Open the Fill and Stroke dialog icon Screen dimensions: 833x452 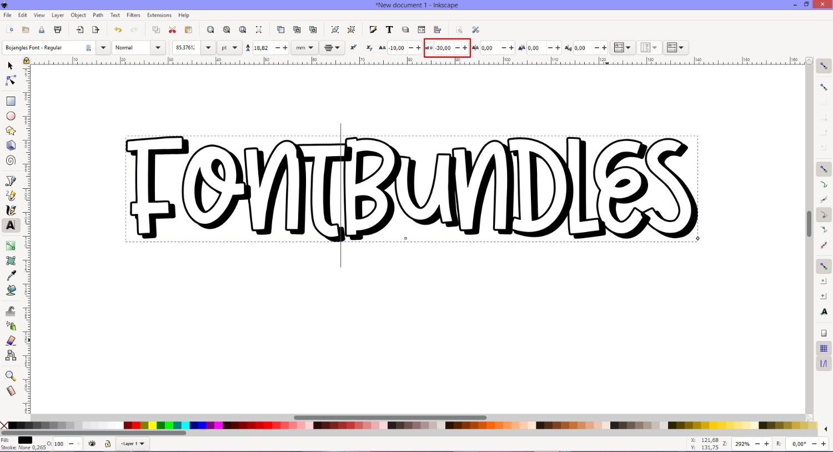click(373, 30)
